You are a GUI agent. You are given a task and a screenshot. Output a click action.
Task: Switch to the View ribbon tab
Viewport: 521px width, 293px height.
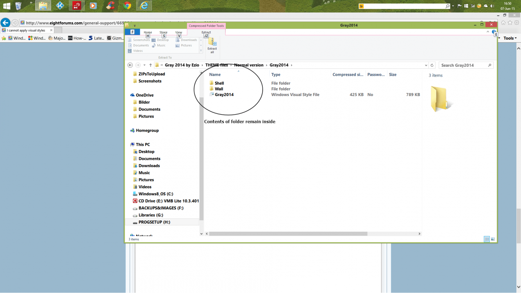coord(178,32)
